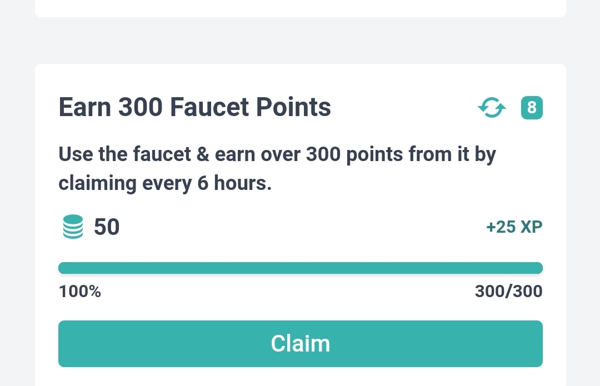This screenshot has width=600, height=386.
Task: Click the ampersand in the task description
Action: (x=202, y=154)
